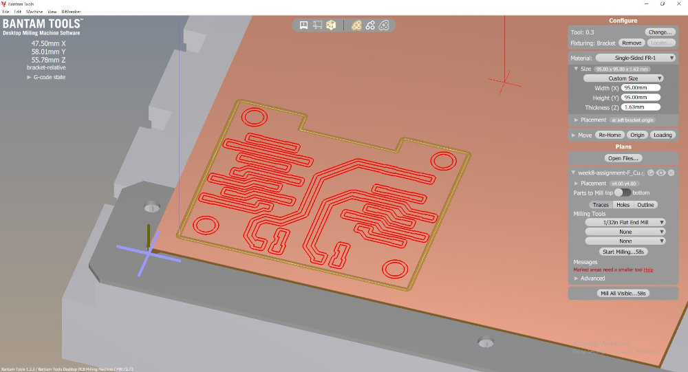688x372 pixels.
Task: Toggle the Outline milling option
Action: (645, 205)
